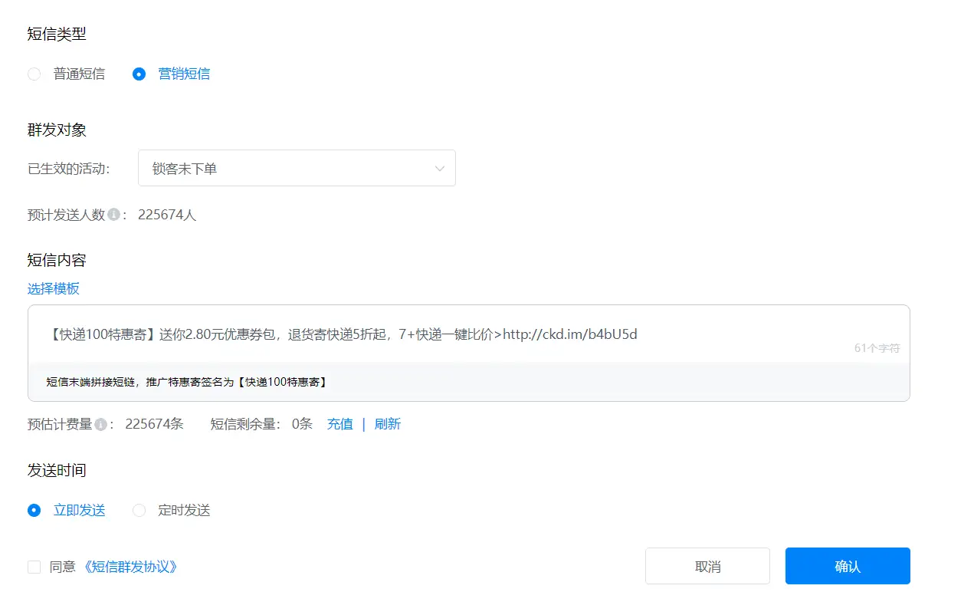Select the 普通短信 radio button

click(34, 74)
